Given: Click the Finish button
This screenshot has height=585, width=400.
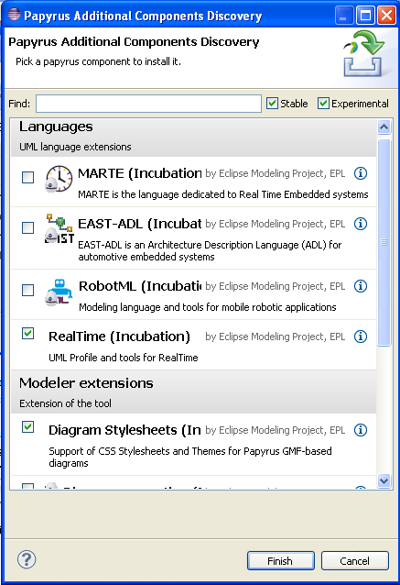Looking at the screenshot, I should pos(281,561).
